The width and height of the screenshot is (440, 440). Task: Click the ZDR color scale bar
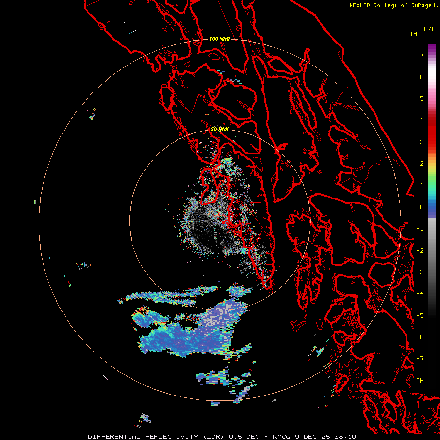tap(432, 217)
